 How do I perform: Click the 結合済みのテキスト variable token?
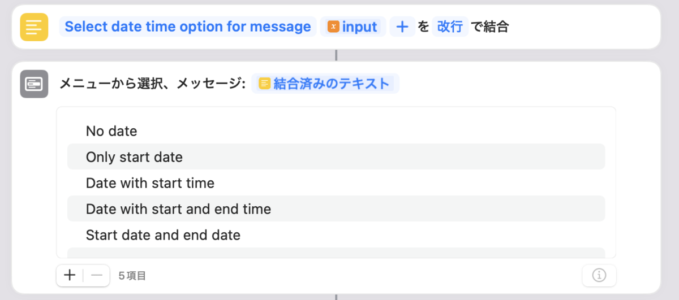(x=325, y=84)
